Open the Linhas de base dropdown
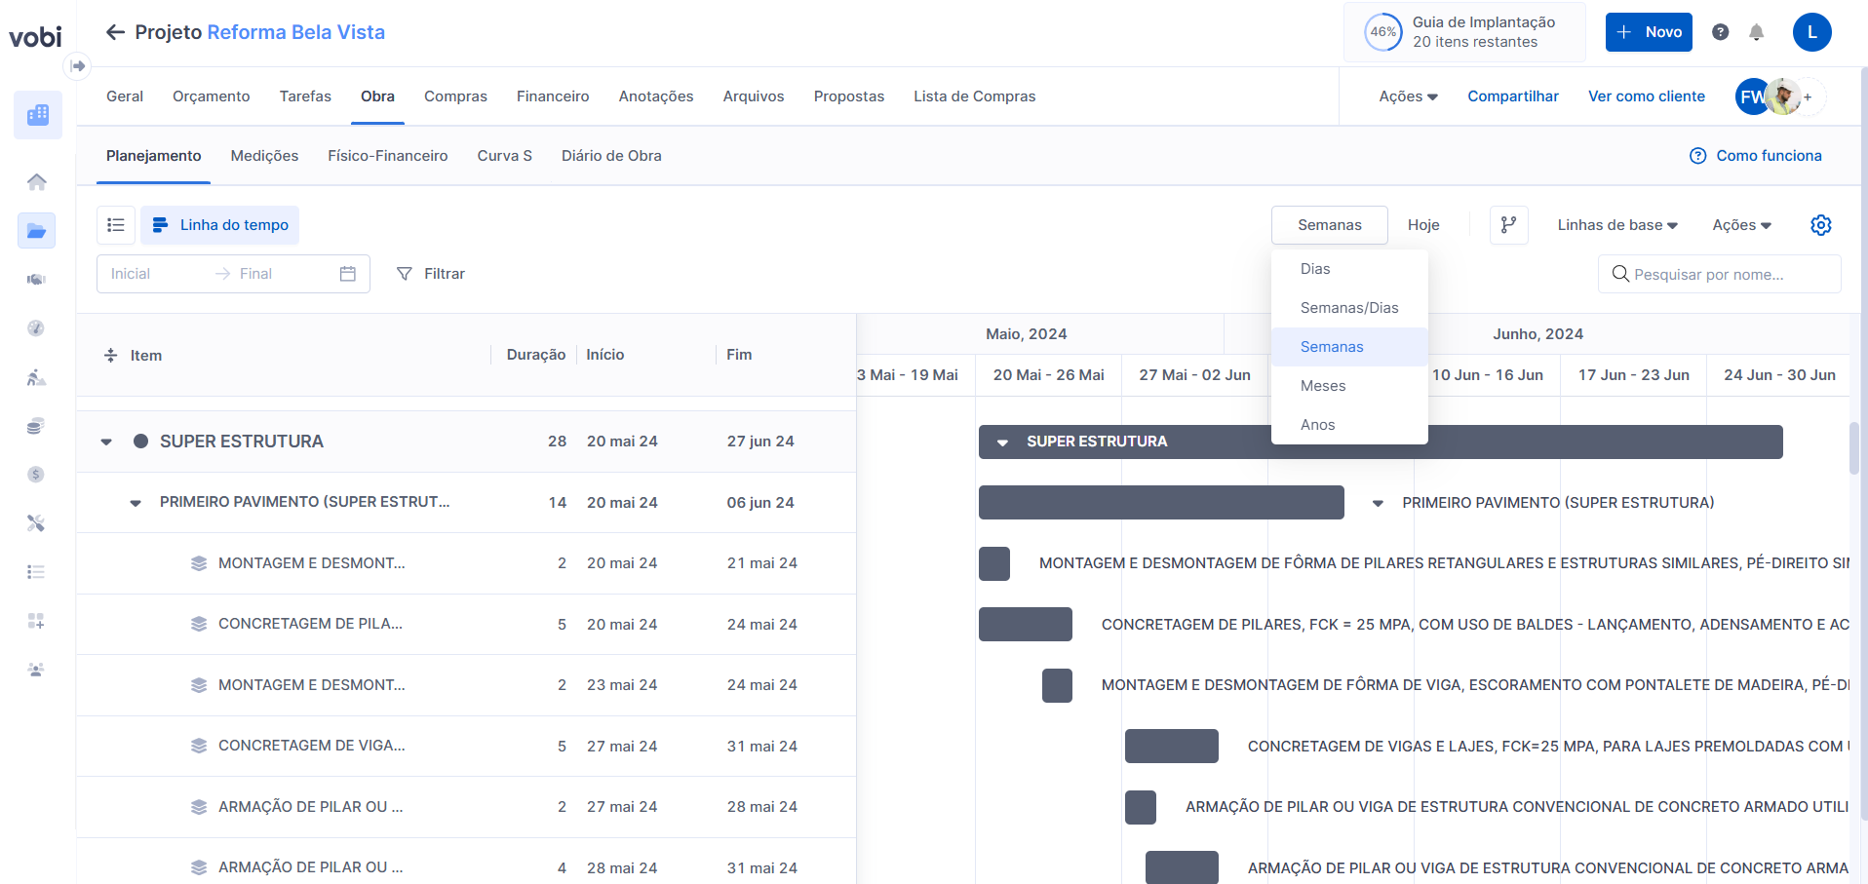 coord(1616,225)
